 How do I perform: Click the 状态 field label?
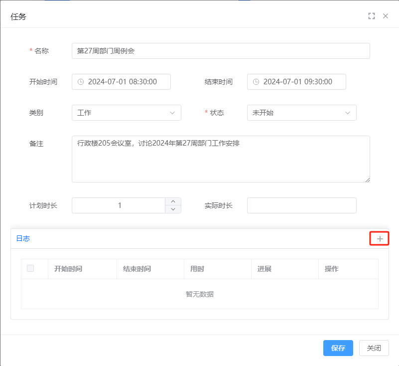tap(217, 113)
